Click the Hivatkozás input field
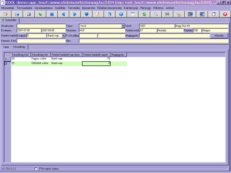This screenshot has width=231, height=173. pos(41,26)
